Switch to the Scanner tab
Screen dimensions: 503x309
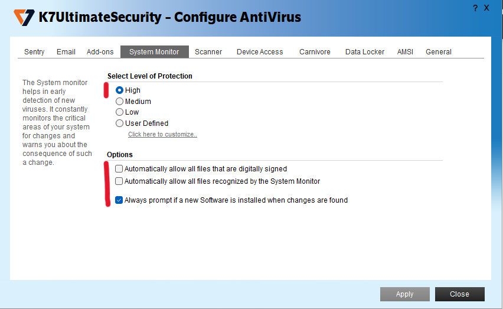click(x=208, y=52)
